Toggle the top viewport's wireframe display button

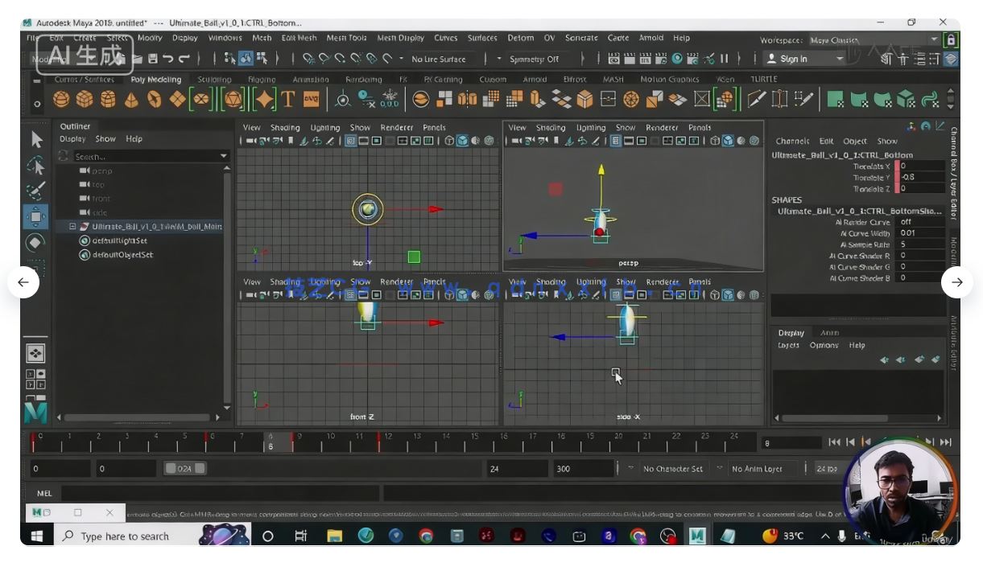click(x=449, y=141)
